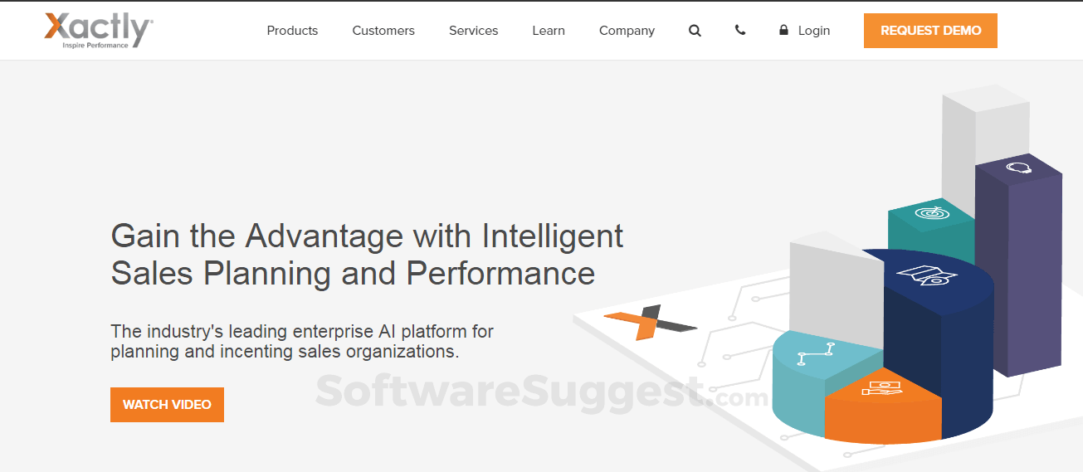
Task: Click the search magnifier icon
Action: pos(695,31)
